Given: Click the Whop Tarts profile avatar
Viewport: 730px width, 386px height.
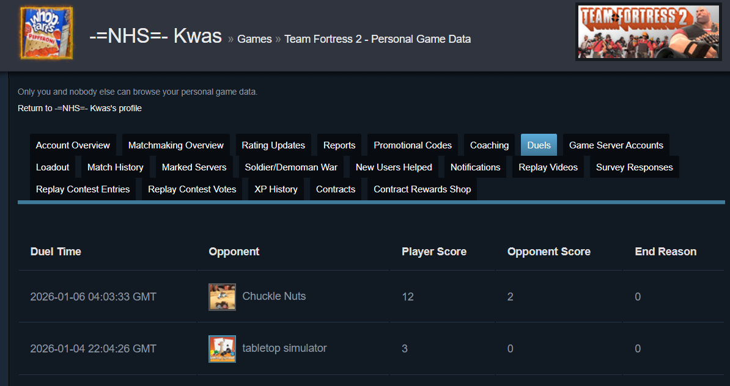Looking at the screenshot, I should (x=46, y=34).
